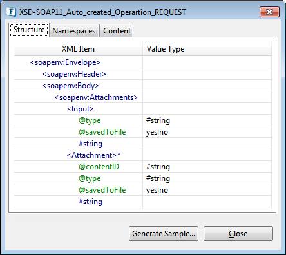Select the Structure tab
This screenshot has width=286, height=255.
(x=29, y=30)
